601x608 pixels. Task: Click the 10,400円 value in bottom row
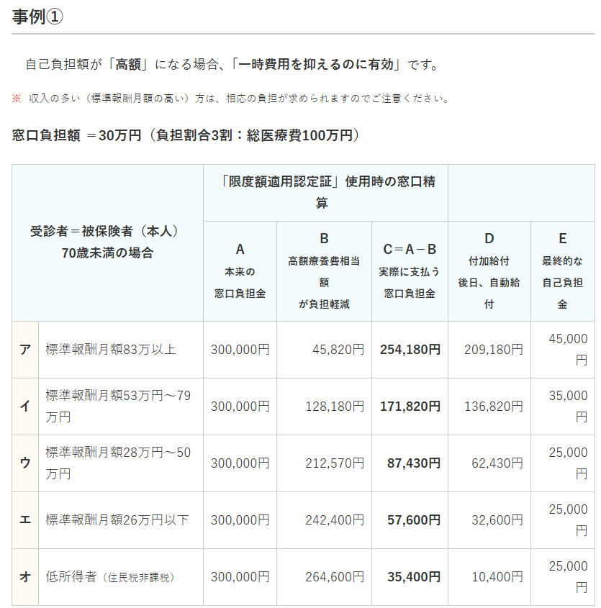(x=496, y=577)
